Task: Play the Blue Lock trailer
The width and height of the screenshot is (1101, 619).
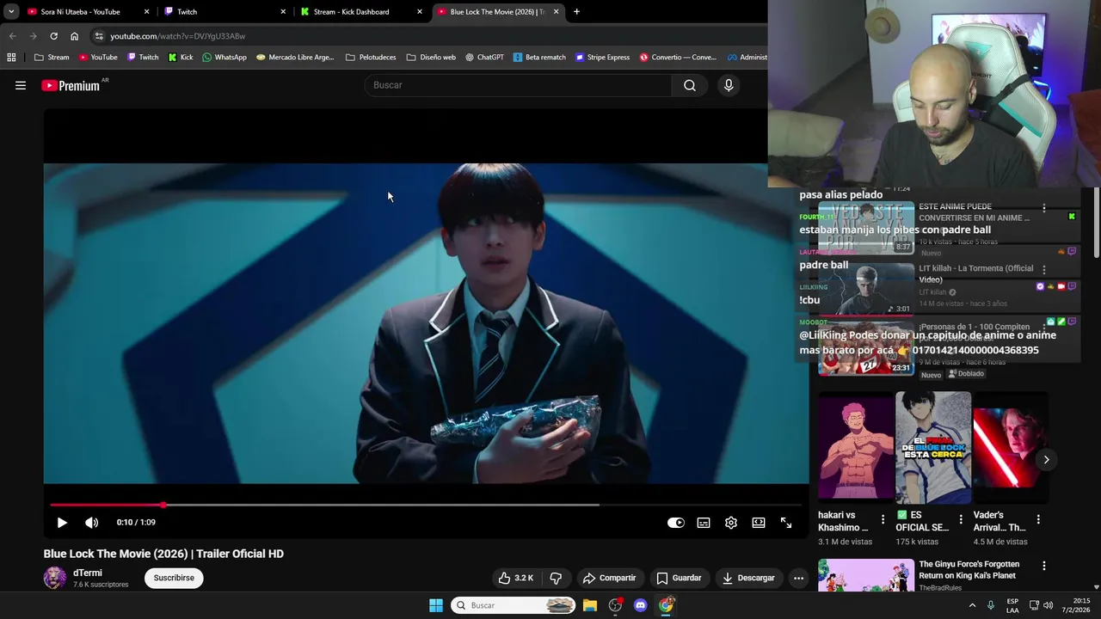Action: [x=62, y=523]
